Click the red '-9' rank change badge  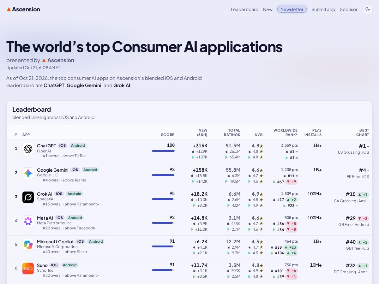[x=292, y=182]
